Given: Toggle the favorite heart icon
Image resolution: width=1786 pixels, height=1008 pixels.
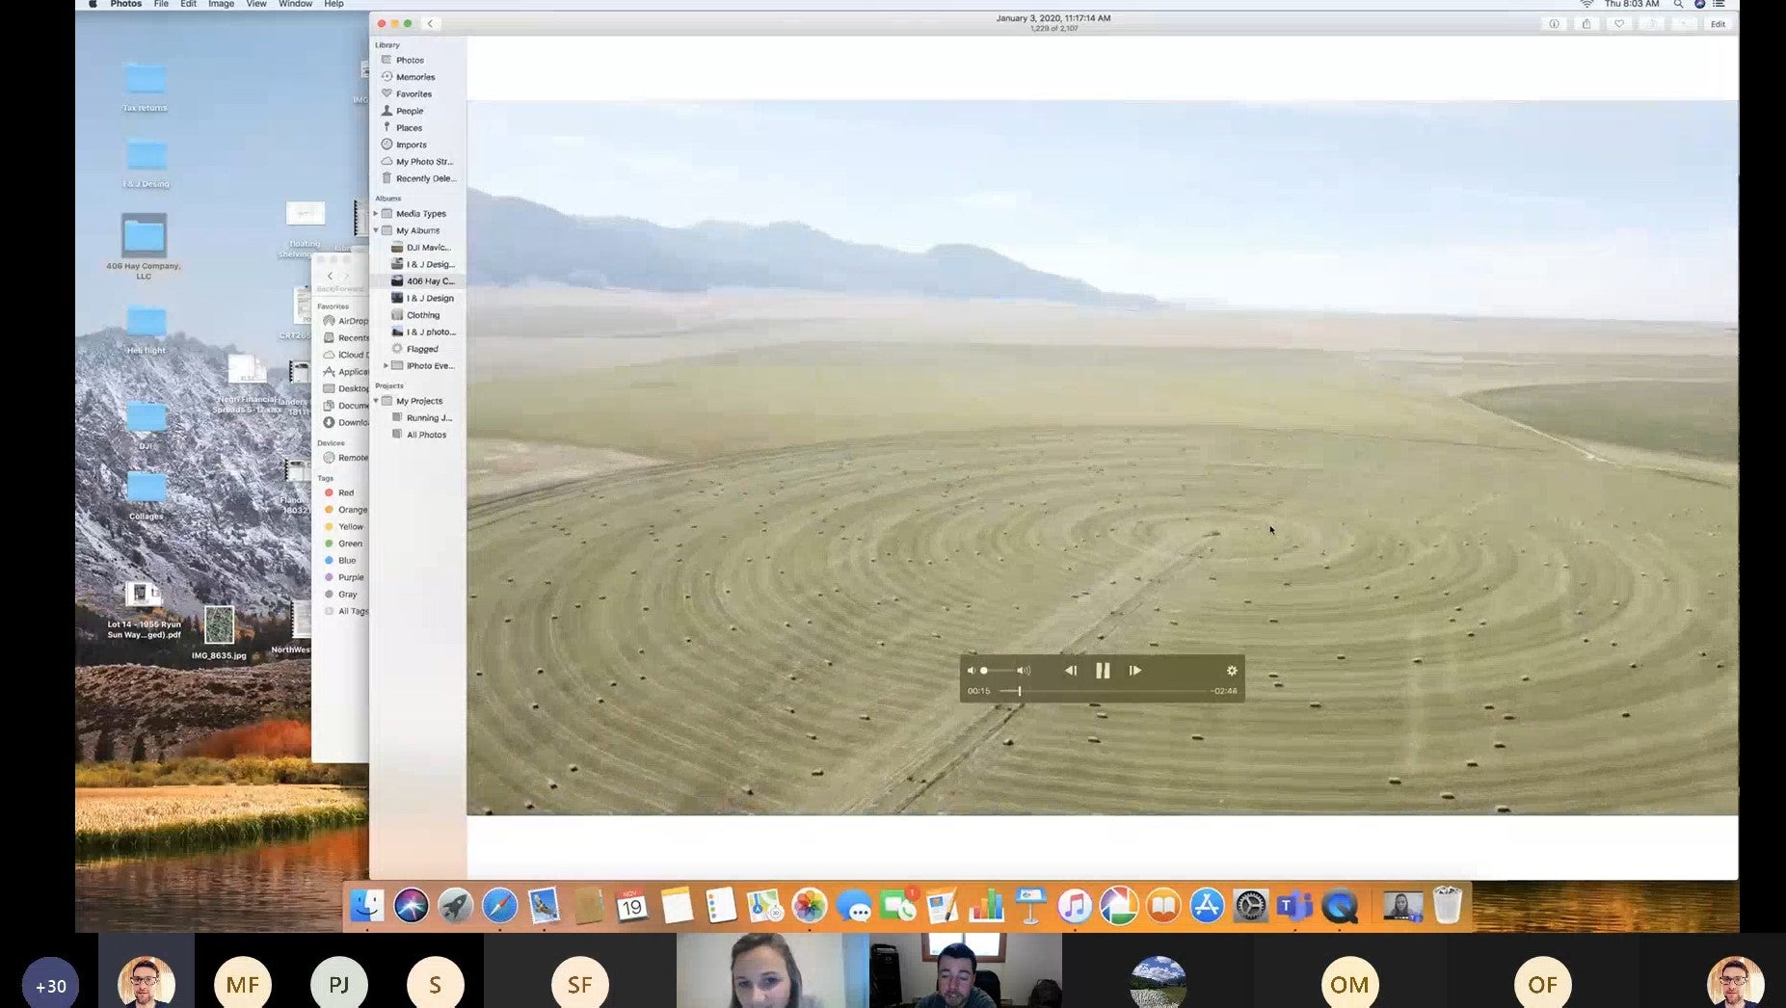Looking at the screenshot, I should click(x=1619, y=24).
